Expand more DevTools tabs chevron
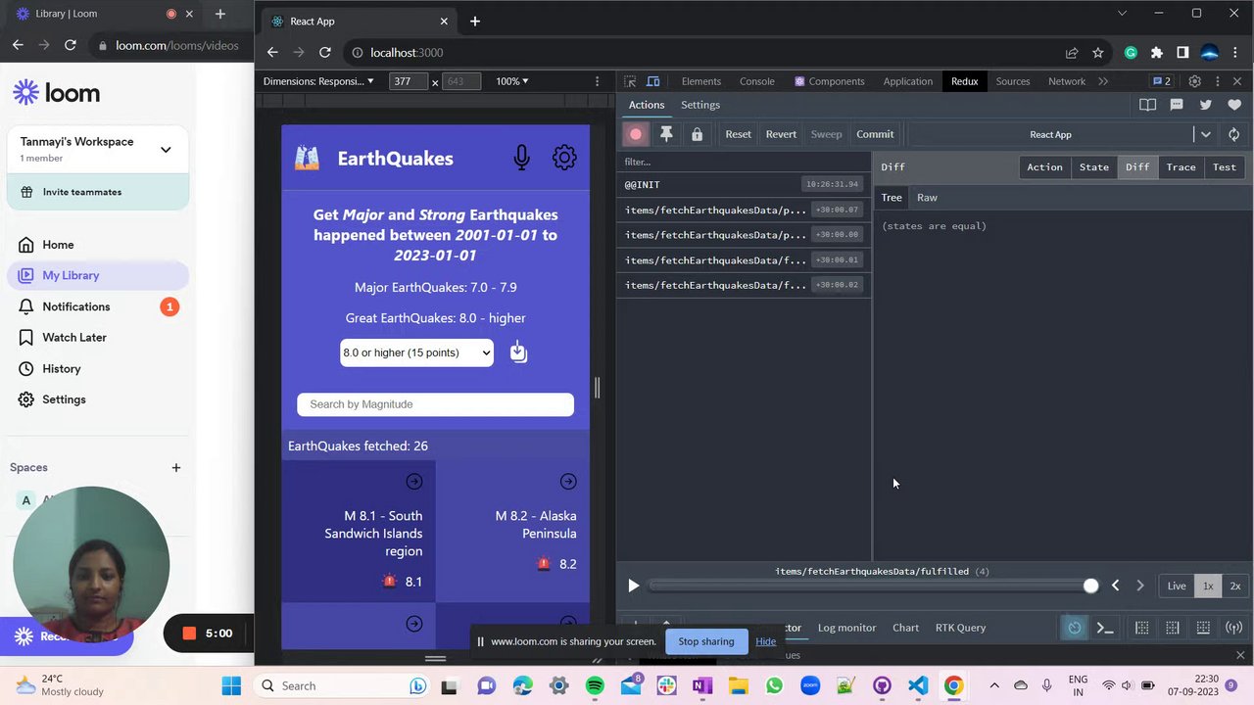Screen dimensions: 1254x705 click(x=1103, y=81)
